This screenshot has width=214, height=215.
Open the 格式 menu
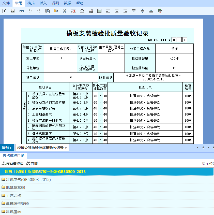pos(31,3)
